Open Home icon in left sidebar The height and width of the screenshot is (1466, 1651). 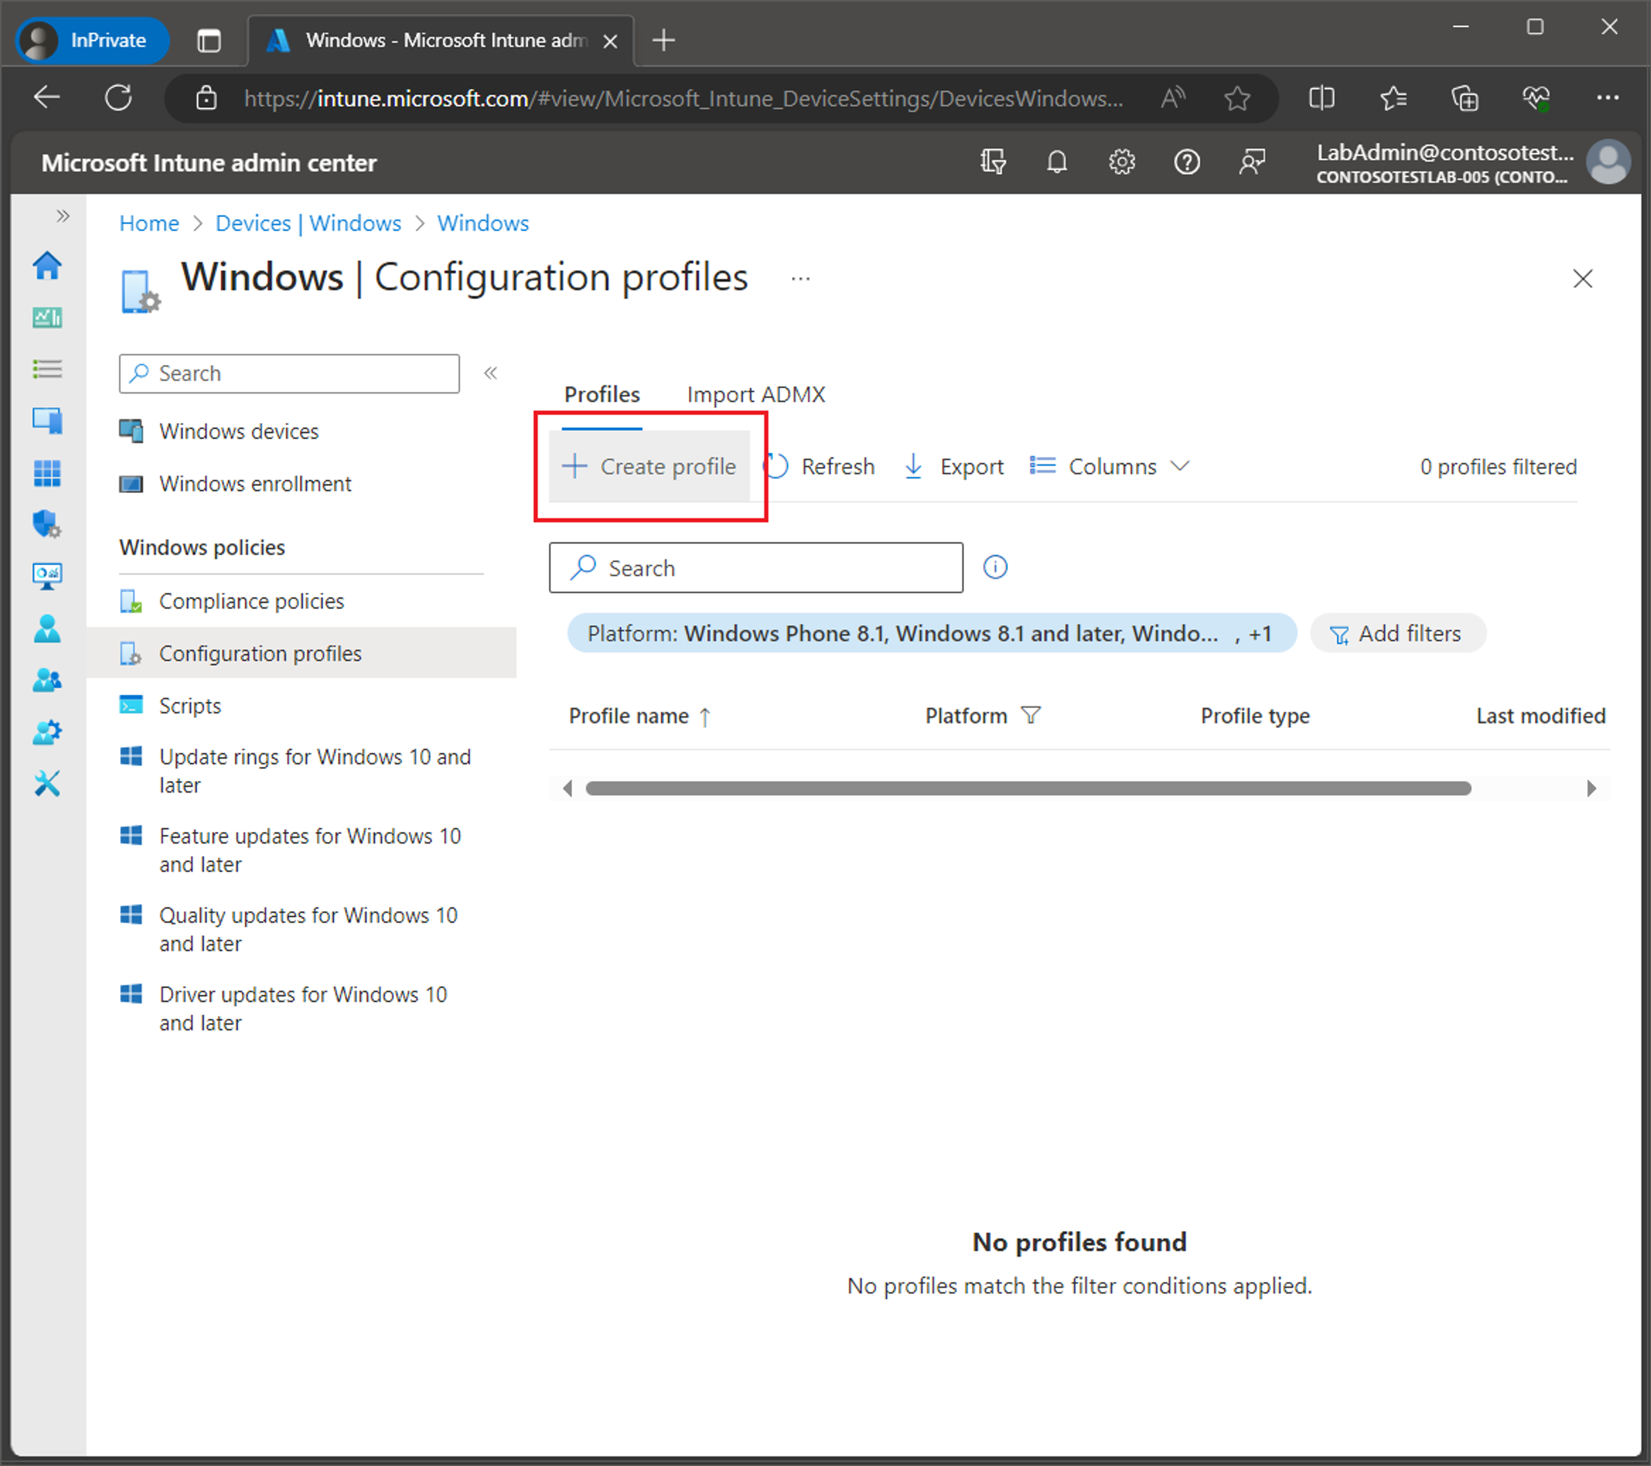pos(47,266)
